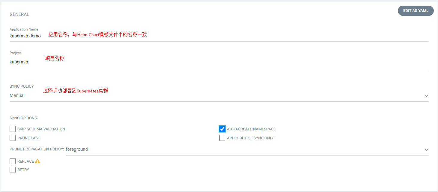Click the Sync Policy dropdown chevron
The image size is (438, 192).
426,96
